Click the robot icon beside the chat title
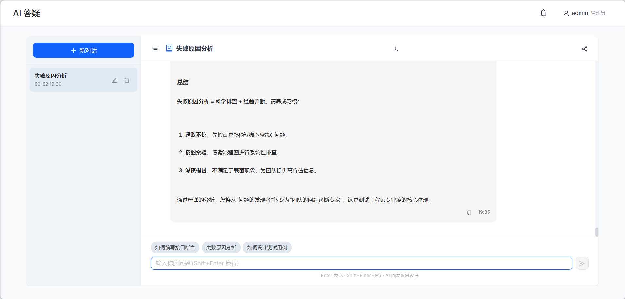 point(169,49)
